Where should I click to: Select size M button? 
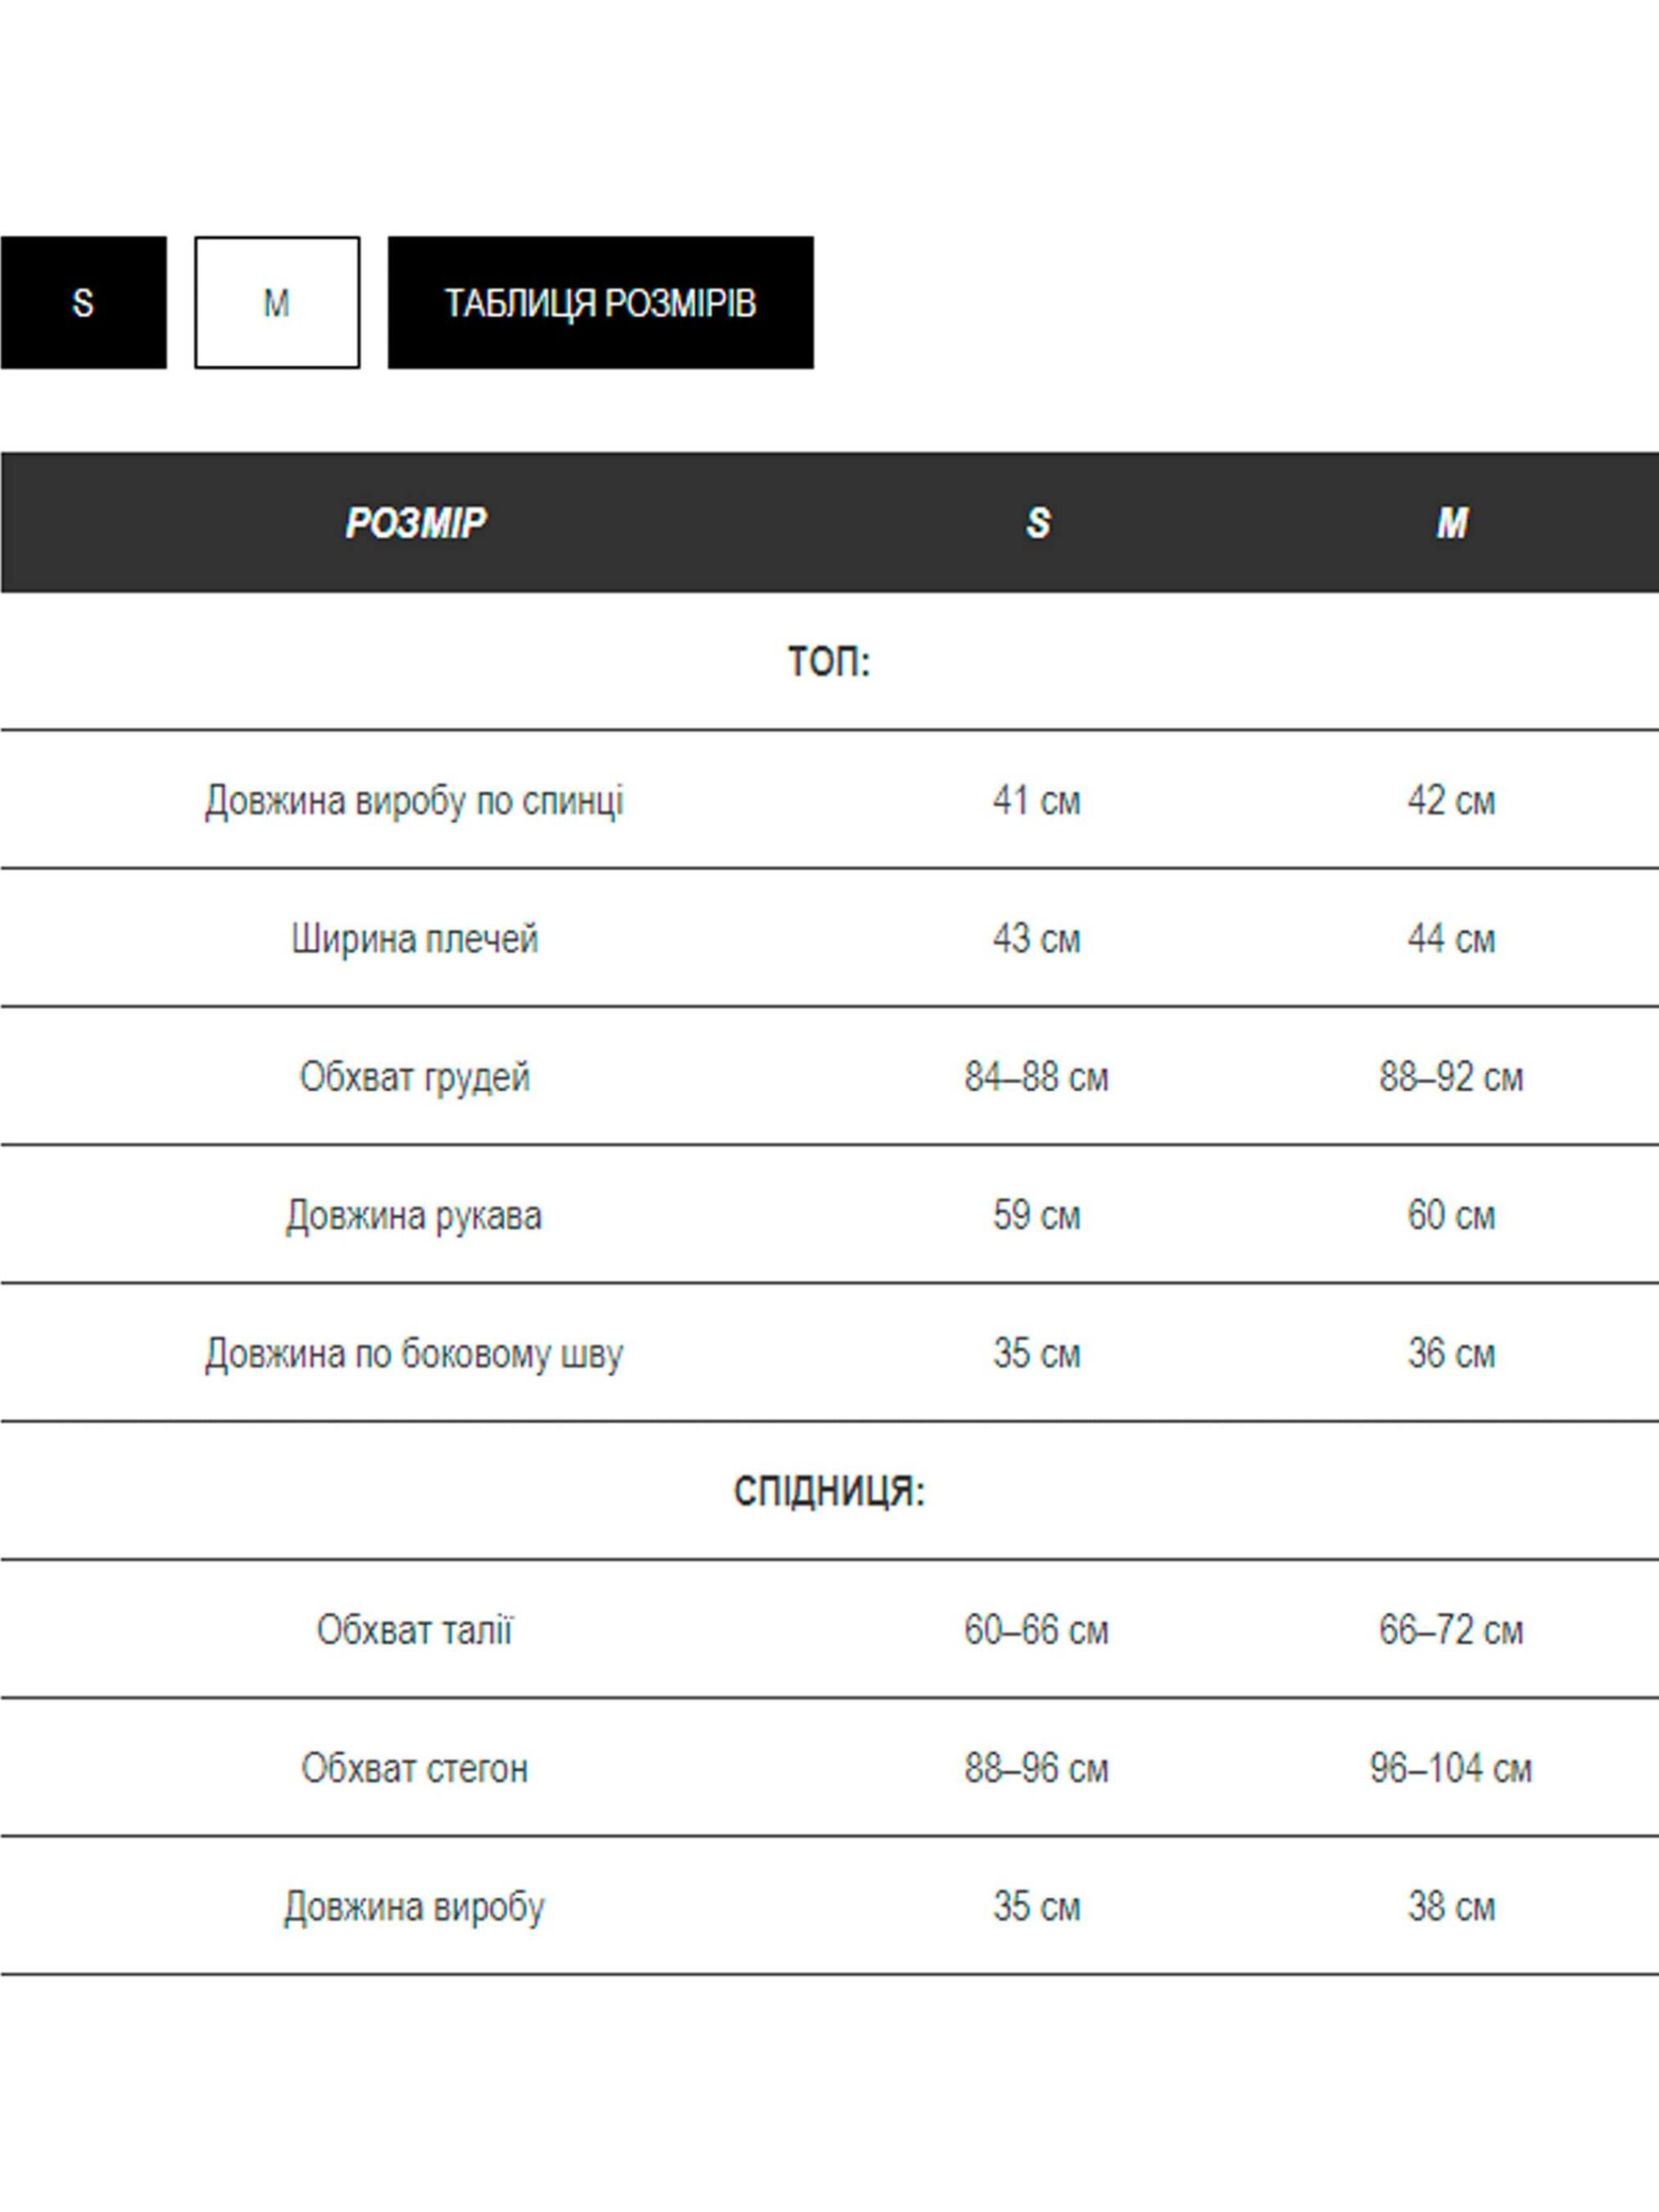click(277, 302)
